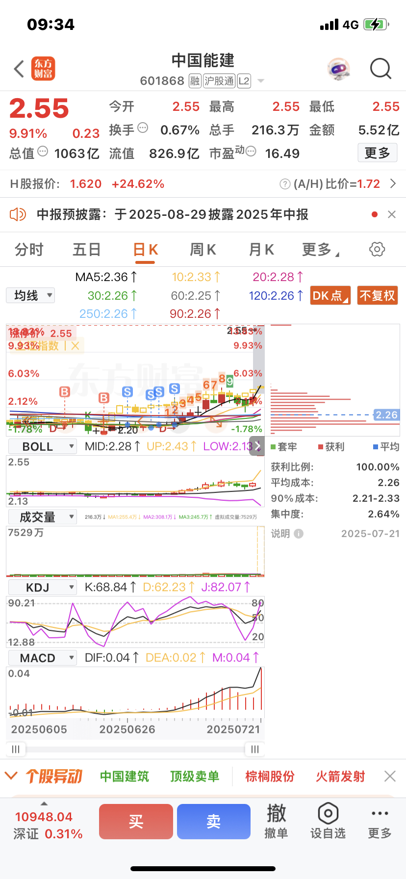Dismiss the announcement with the X
Image resolution: width=406 pixels, height=879 pixels.
point(392,214)
